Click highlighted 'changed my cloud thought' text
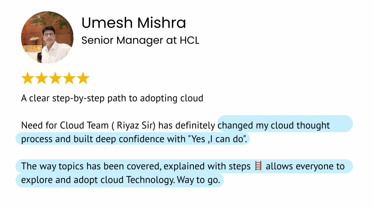This screenshot has height=210, width=374. [x=274, y=125]
